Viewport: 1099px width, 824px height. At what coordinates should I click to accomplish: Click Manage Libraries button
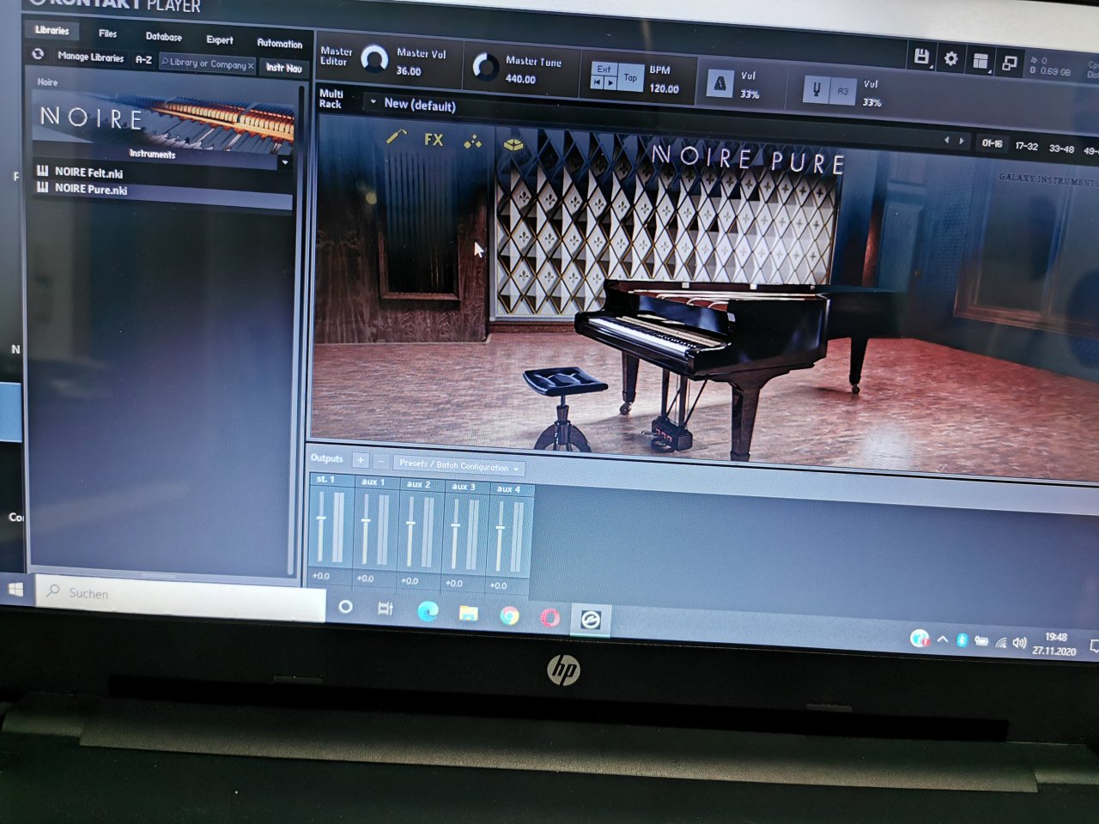pos(90,57)
